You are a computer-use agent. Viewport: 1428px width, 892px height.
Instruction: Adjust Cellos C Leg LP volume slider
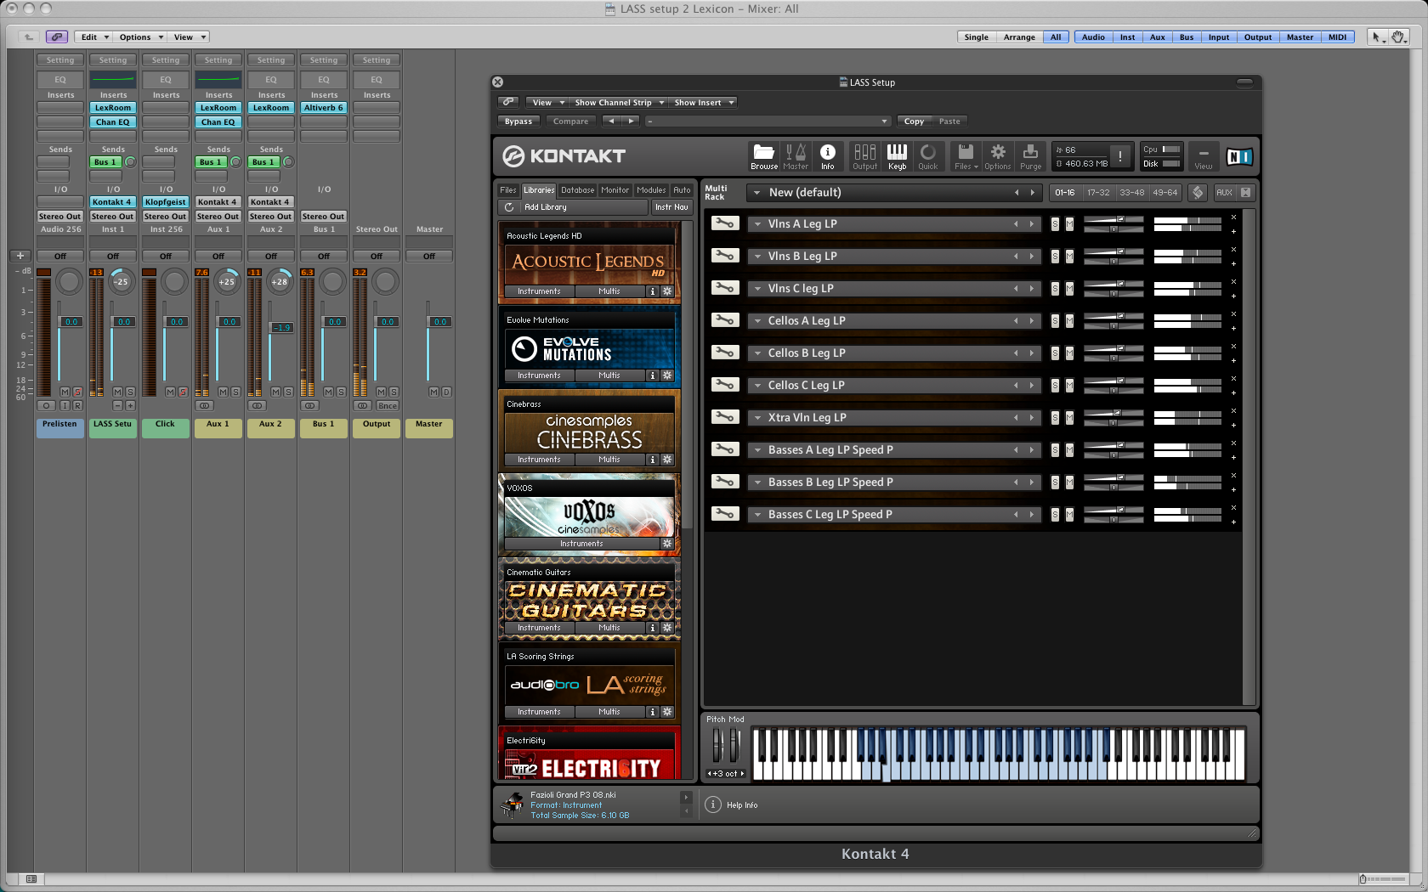(1113, 381)
